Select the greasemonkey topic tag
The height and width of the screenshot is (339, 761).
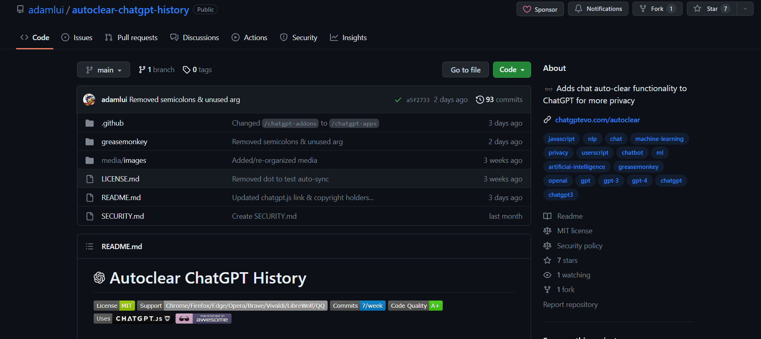[638, 167]
